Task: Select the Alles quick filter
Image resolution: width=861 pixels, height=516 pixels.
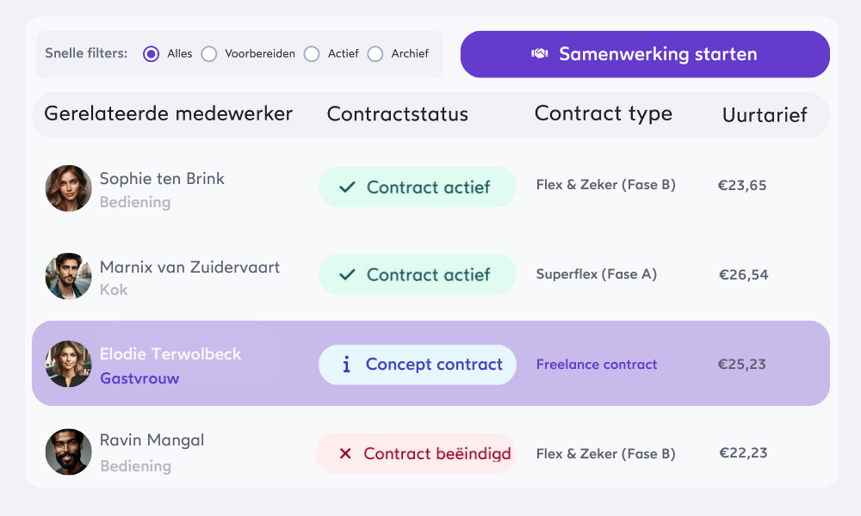Action: click(x=152, y=54)
